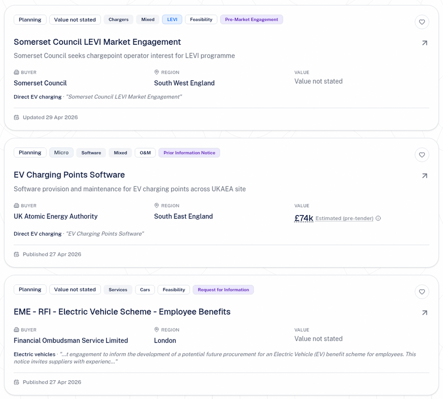Click region pin icon above South West England
The image size is (443, 399).
tap(157, 72)
